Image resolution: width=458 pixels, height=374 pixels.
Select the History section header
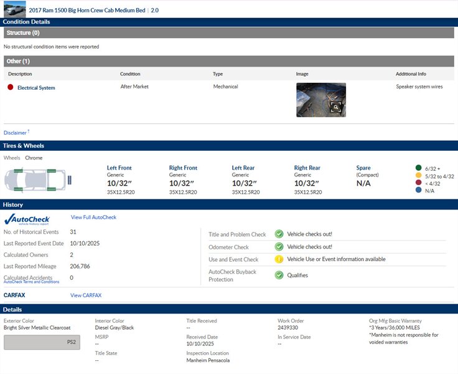(228, 204)
